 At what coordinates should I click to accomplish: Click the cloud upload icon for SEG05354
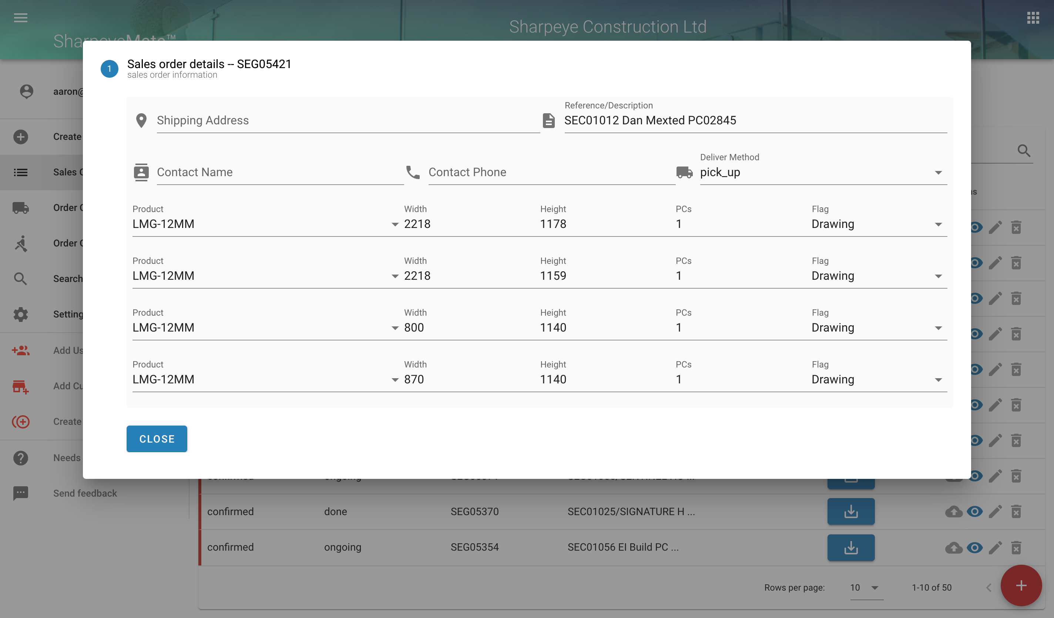(954, 547)
